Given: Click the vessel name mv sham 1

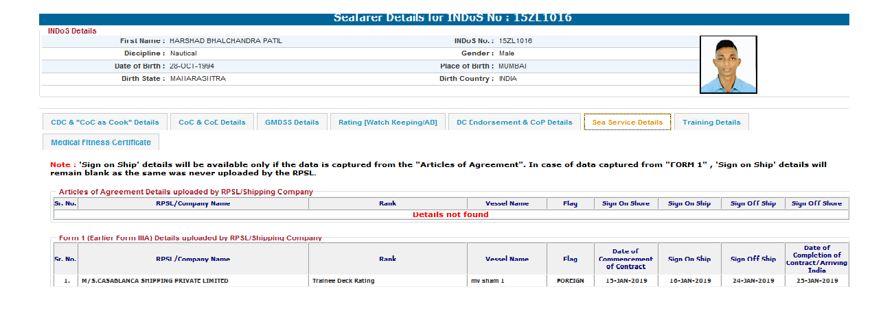Looking at the screenshot, I should coord(489,281).
